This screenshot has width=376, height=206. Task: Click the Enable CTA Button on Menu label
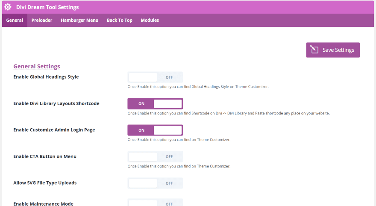click(45, 156)
